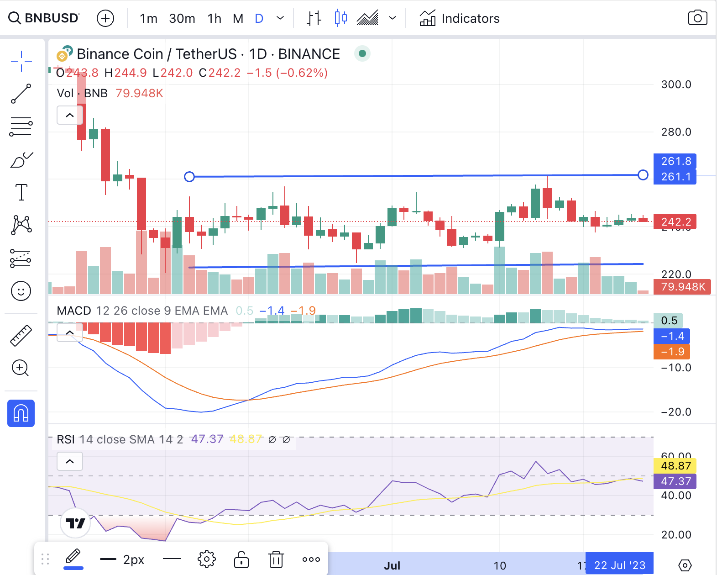Choose candlestick chart style

coord(340,18)
